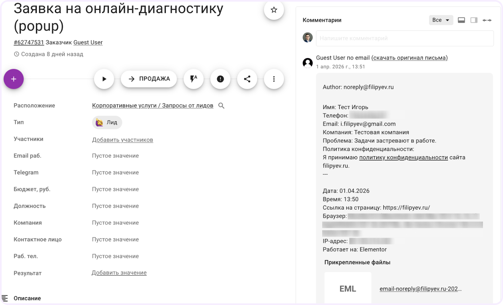Switch comments panel to side layout
The height and width of the screenshot is (305, 503).
click(x=474, y=20)
